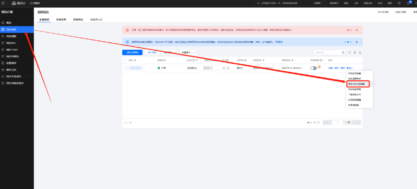
Task: Click the download/export icon above the table
Action: pos(360,52)
